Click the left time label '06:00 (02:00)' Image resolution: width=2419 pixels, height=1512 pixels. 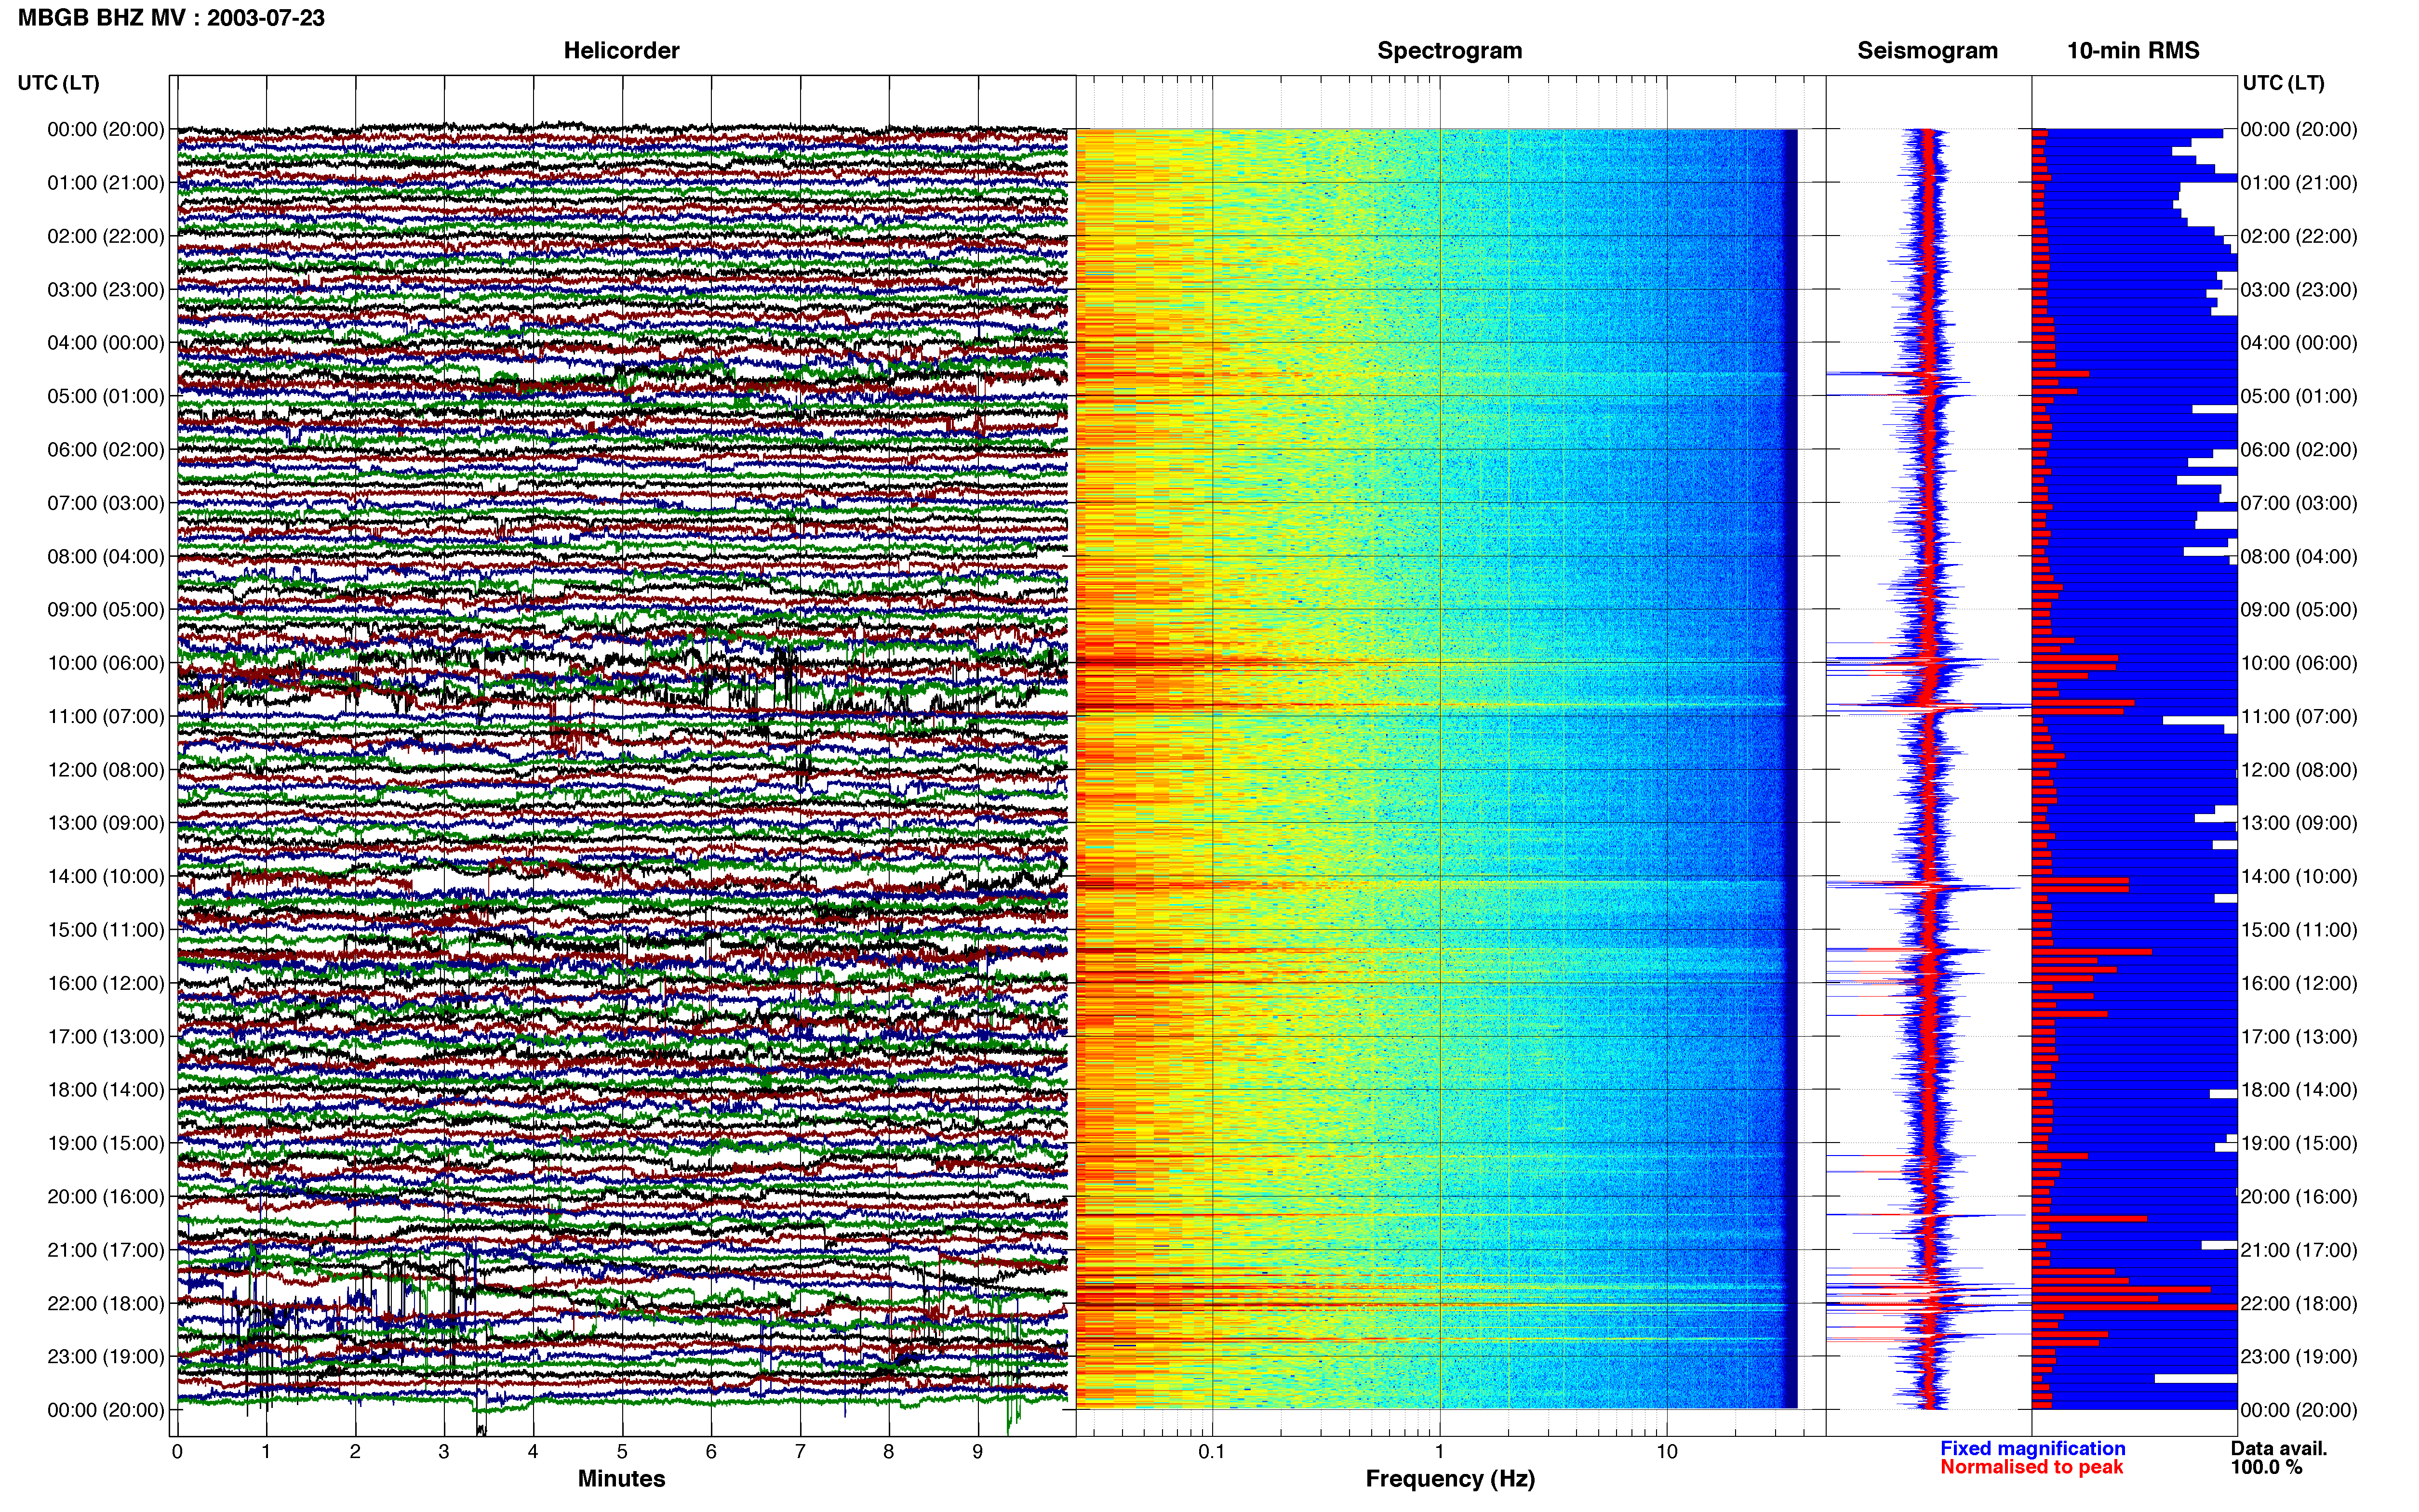point(106,449)
